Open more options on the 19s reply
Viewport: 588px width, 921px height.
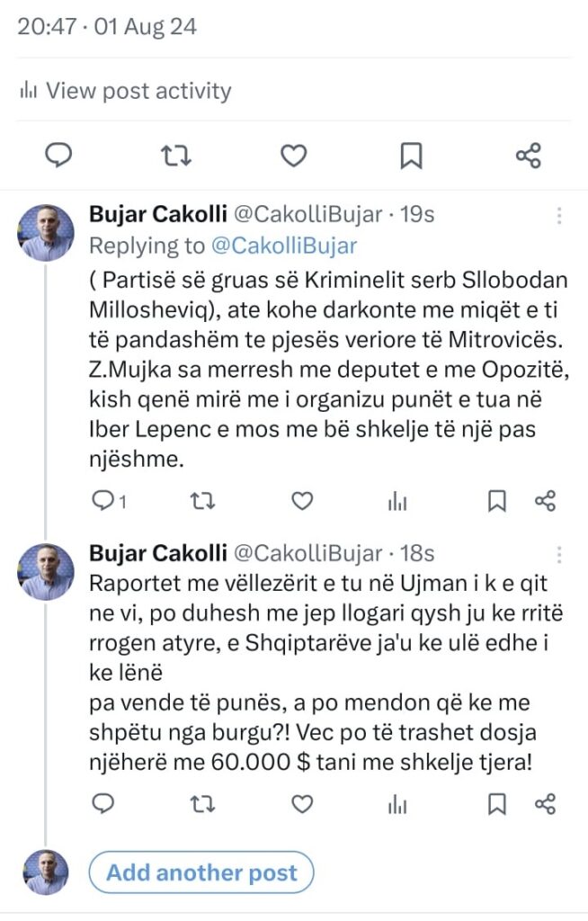[x=559, y=216]
